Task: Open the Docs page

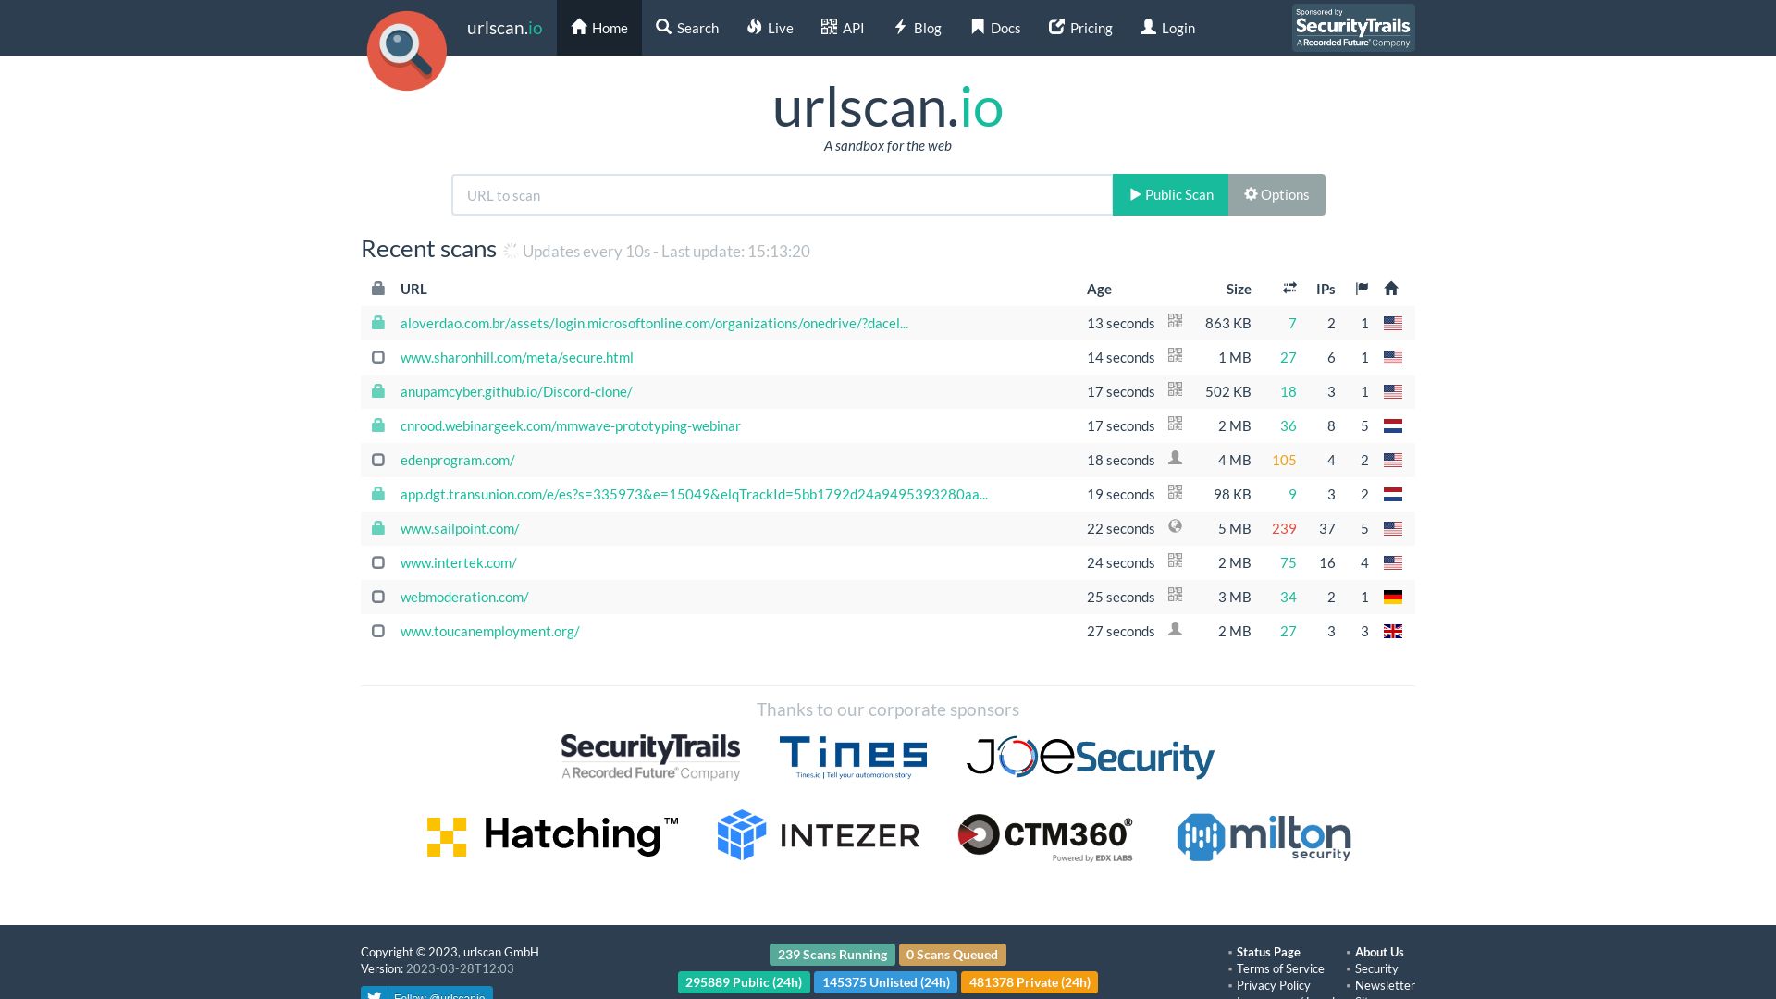Action: point(995,28)
